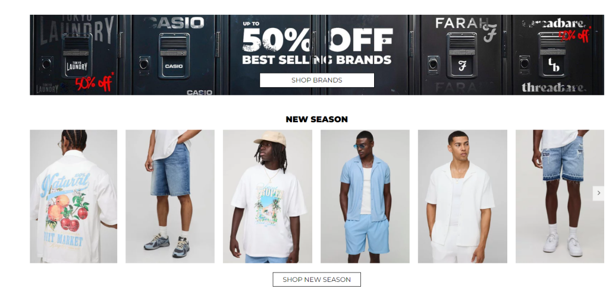The width and height of the screenshot is (609, 295).
Task: Click the SHOP NEW SEASON button
Action: coord(316,280)
